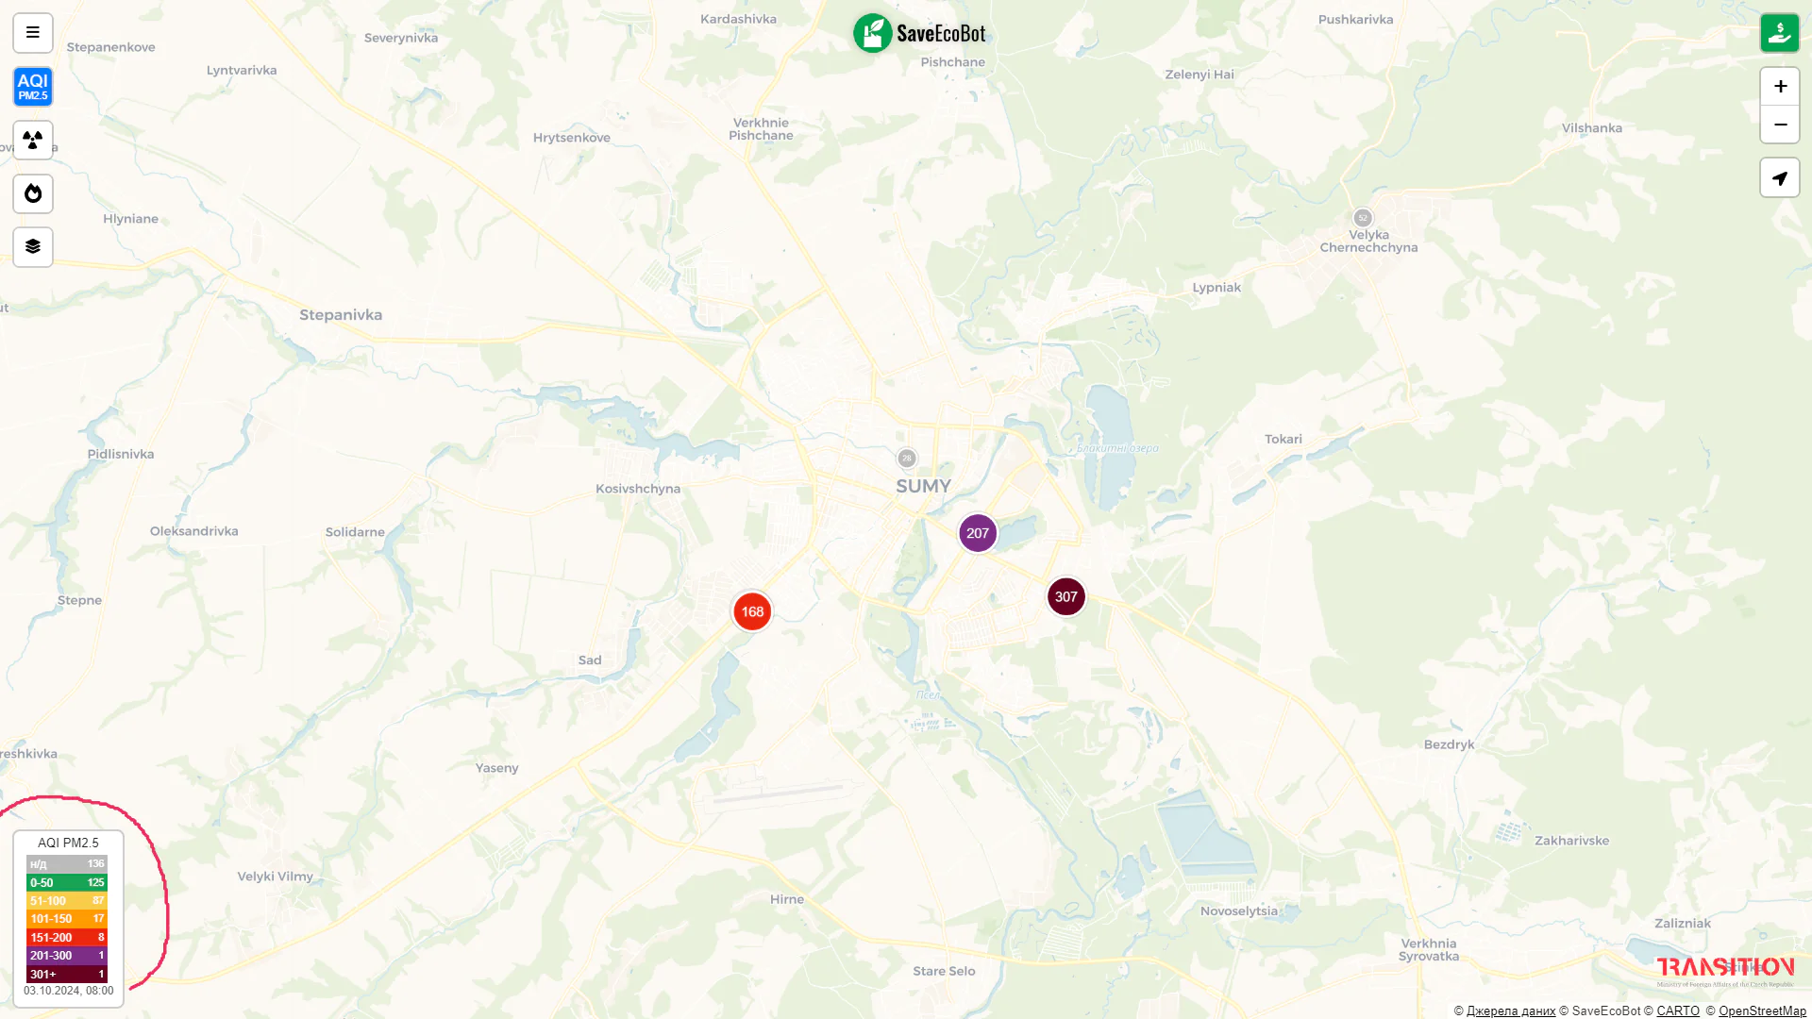
Task: Click the purple 201-300 legend row
Action: (67, 956)
